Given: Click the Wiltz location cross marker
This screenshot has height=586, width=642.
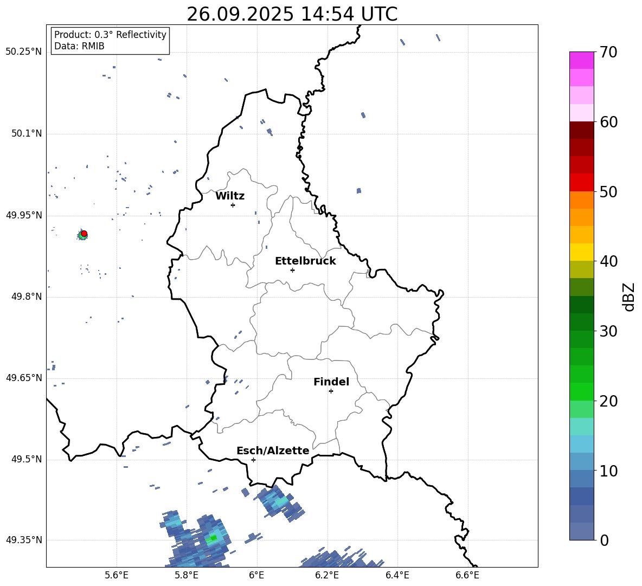Looking at the screenshot, I should tap(233, 205).
